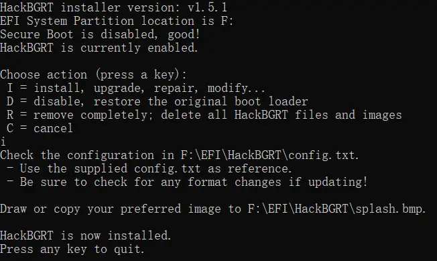Screen dimensions: 437x261
Task: Click the Choose action prompt line
Action: 93,74
